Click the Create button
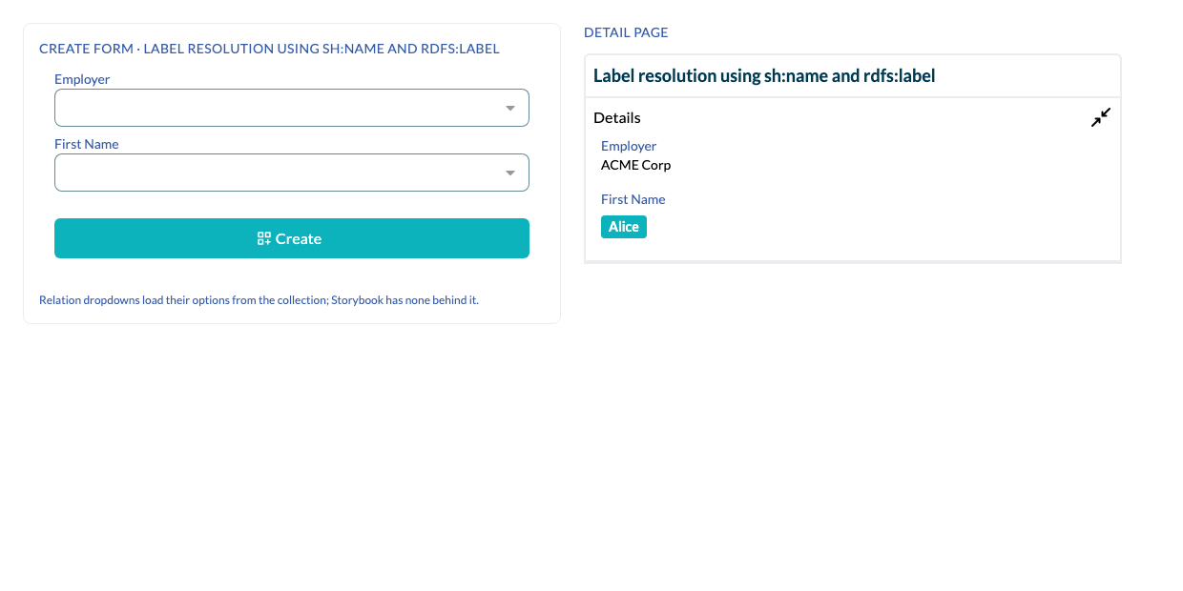This screenshot has width=1183, height=591. pos(292,238)
